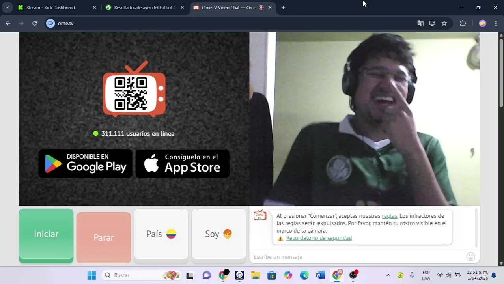Click the camera site-permission icon in address bar
504x284 pixels.
(x=50, y=23)
